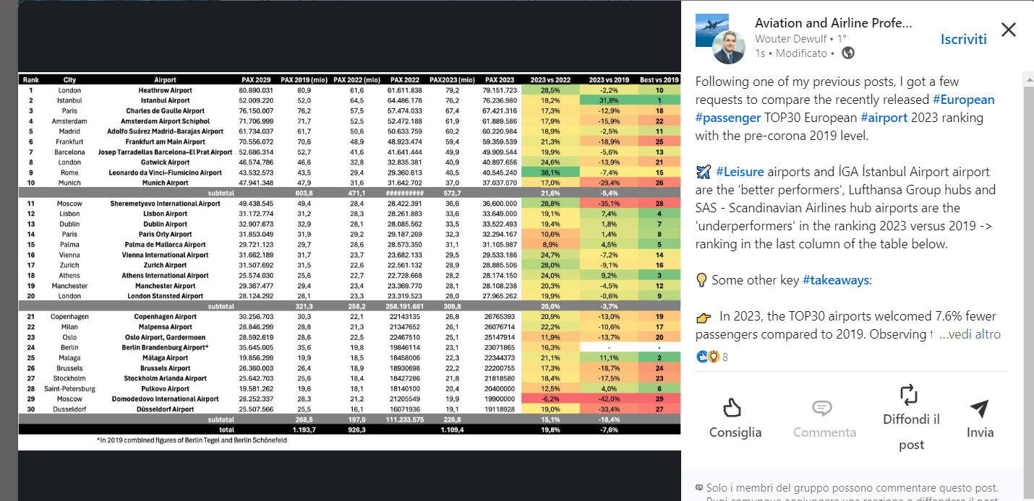Click Dublin Airport in the table
1034x501 pixels.
click(165, 224)
